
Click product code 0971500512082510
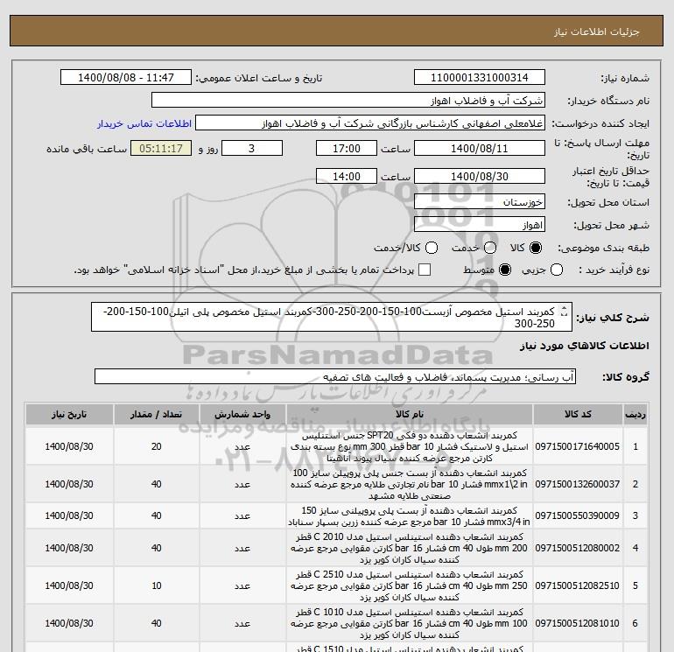[578, 585]
